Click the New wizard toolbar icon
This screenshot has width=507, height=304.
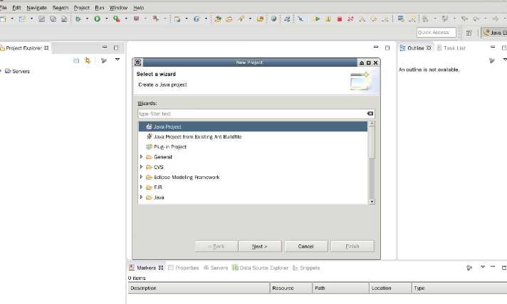(3, 19)
